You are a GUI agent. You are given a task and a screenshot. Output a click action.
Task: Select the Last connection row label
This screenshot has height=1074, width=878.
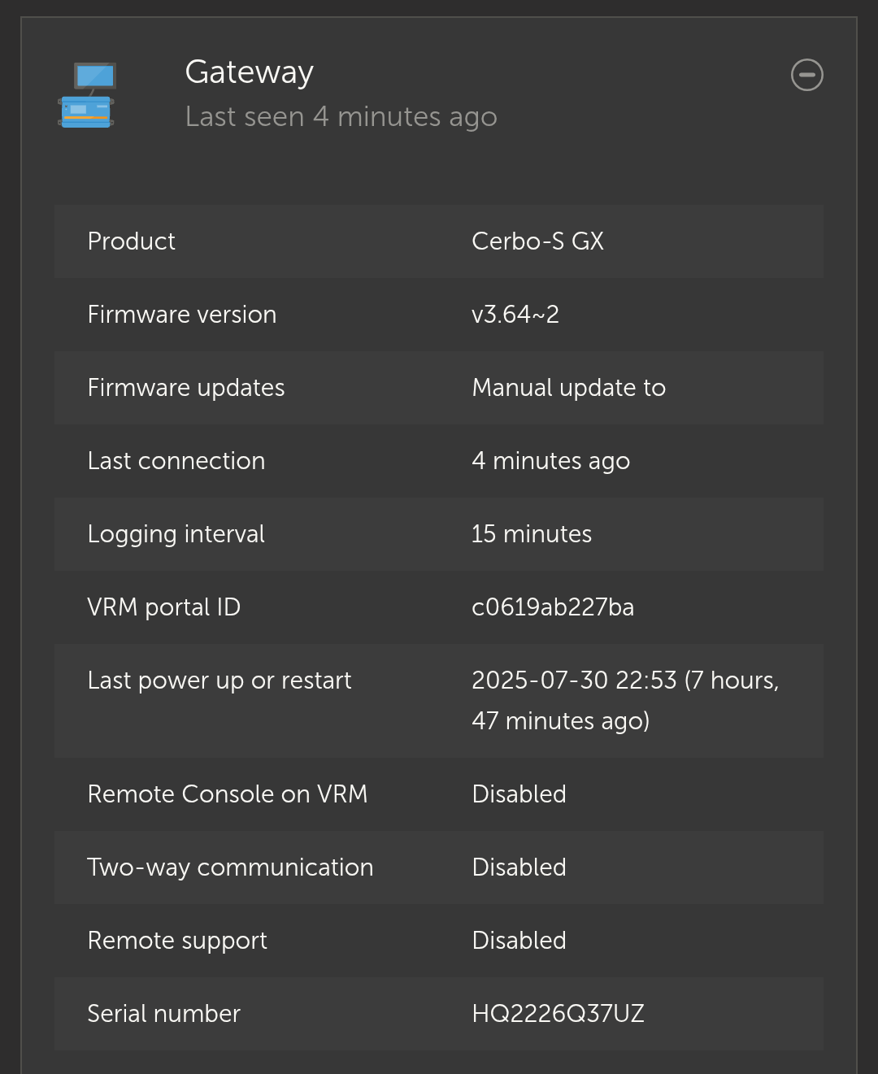point(176,461)
